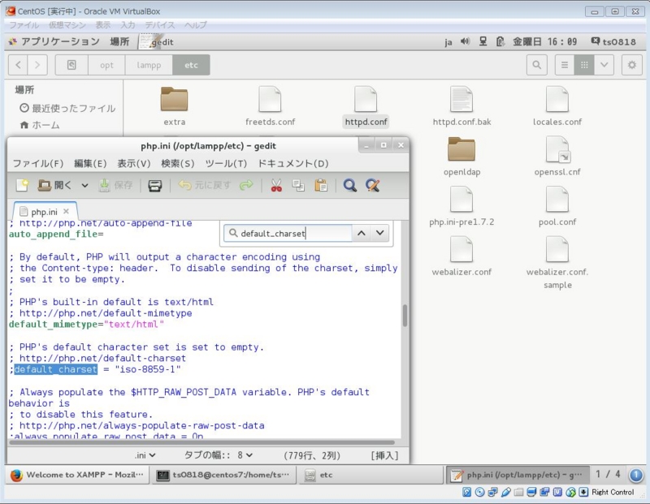Select php.ini-pre1.7.2 file
Image resolution: width=650 pixels, height=504 pixels.
tap(461, 207)
